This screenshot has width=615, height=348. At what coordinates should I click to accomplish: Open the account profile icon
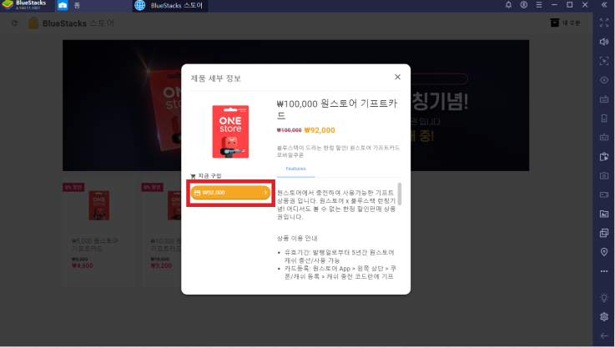coord(523,5)
